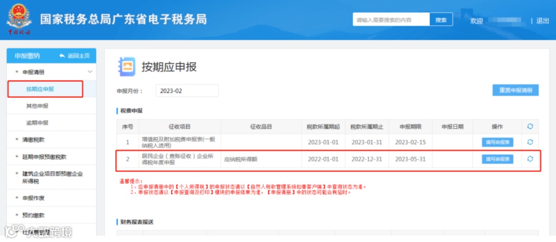Click 填写申报表 for 增值税 row

497,142
